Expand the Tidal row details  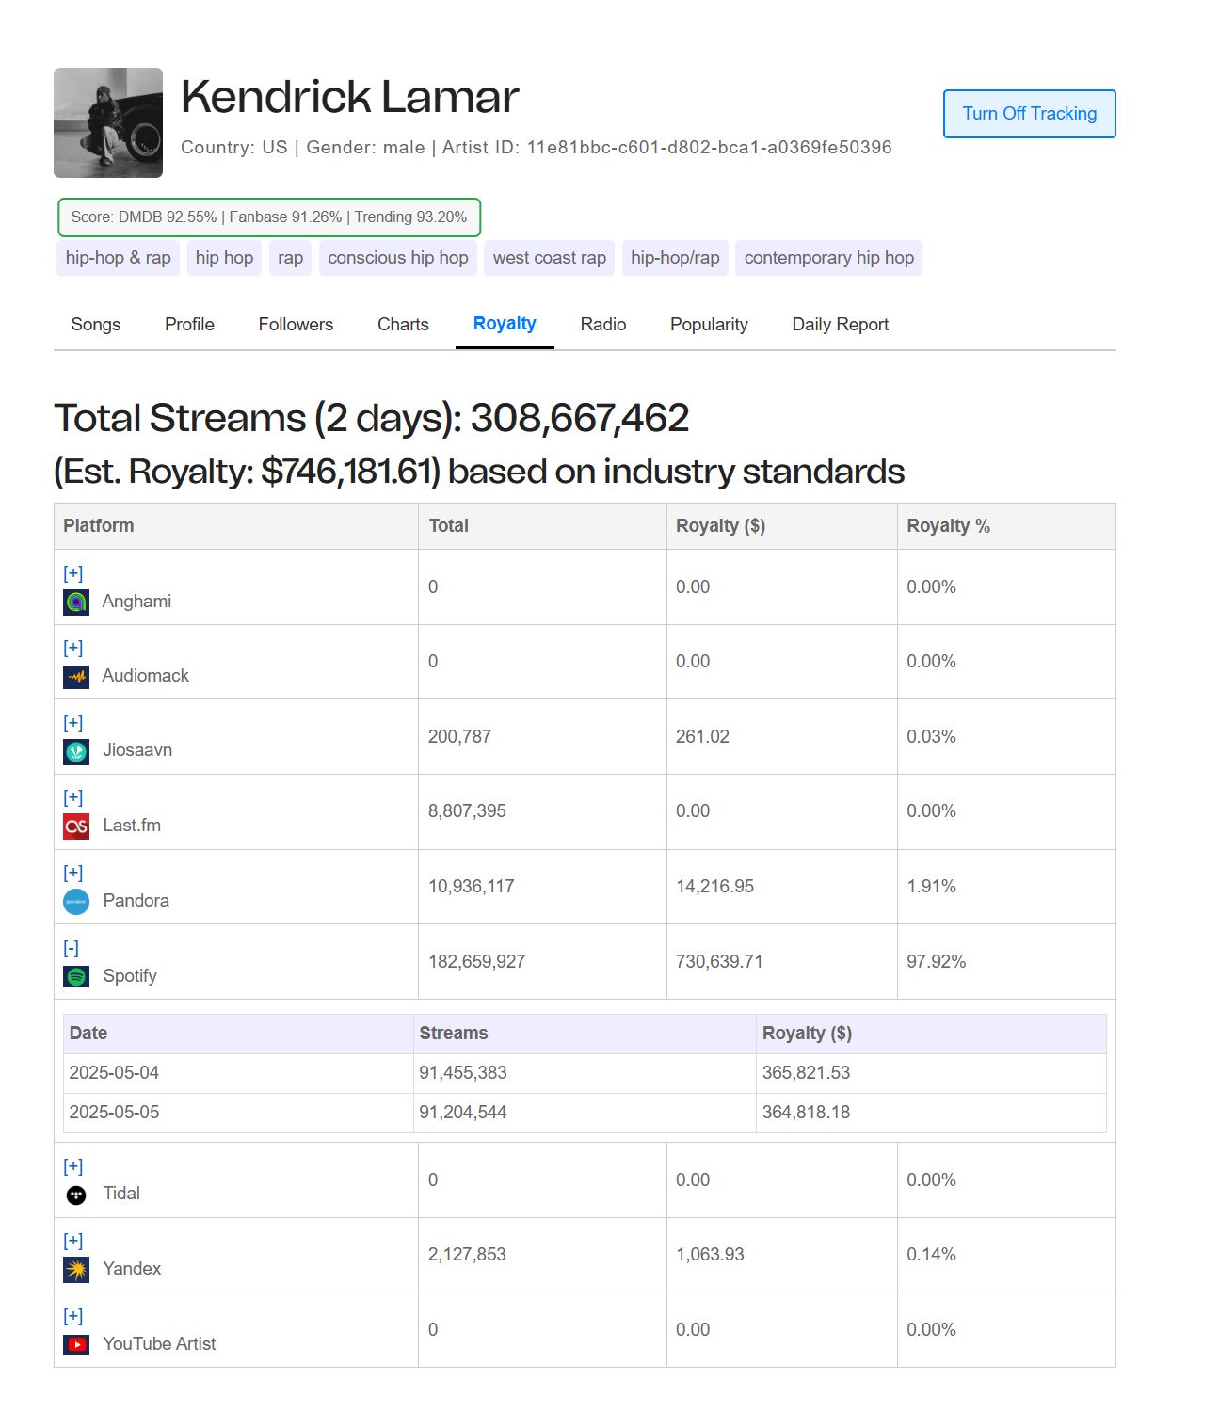[x=72, y=1166]
